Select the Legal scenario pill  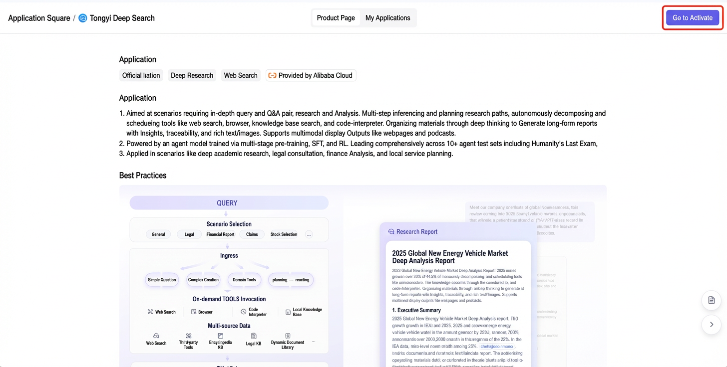click(189, 234)
